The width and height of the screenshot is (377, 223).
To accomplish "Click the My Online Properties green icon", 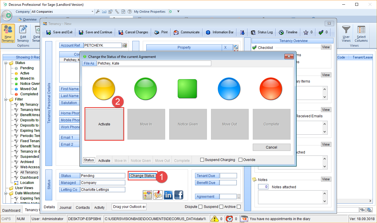I will 170,12.
